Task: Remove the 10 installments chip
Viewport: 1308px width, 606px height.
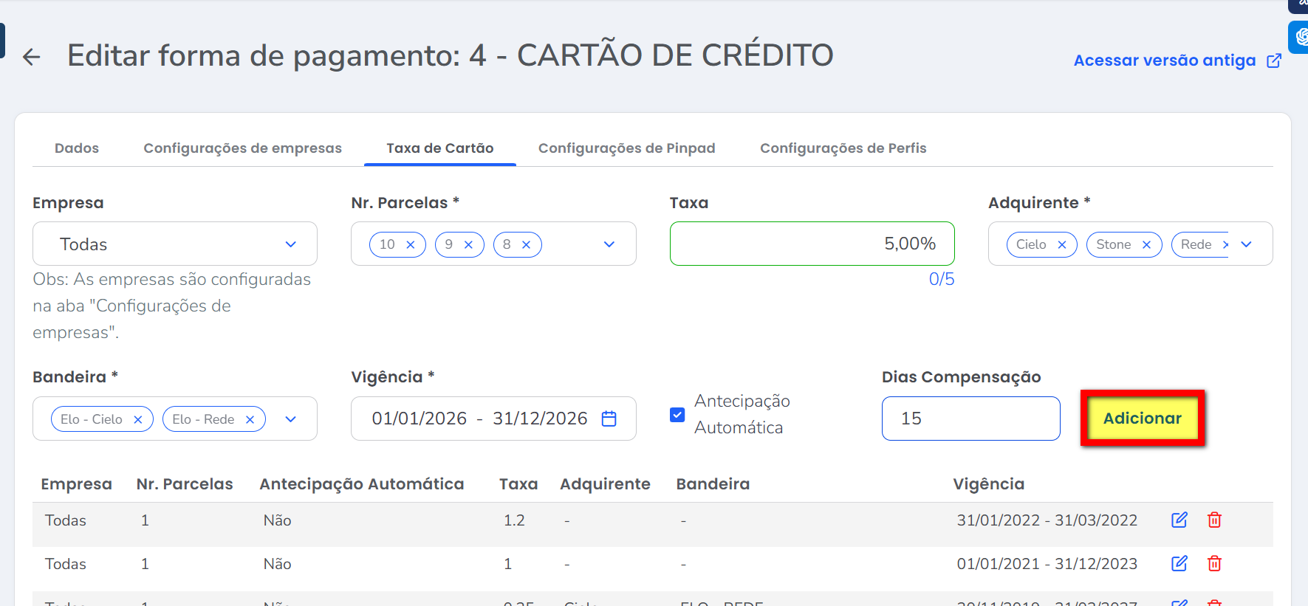Action: tap(411, 244)
